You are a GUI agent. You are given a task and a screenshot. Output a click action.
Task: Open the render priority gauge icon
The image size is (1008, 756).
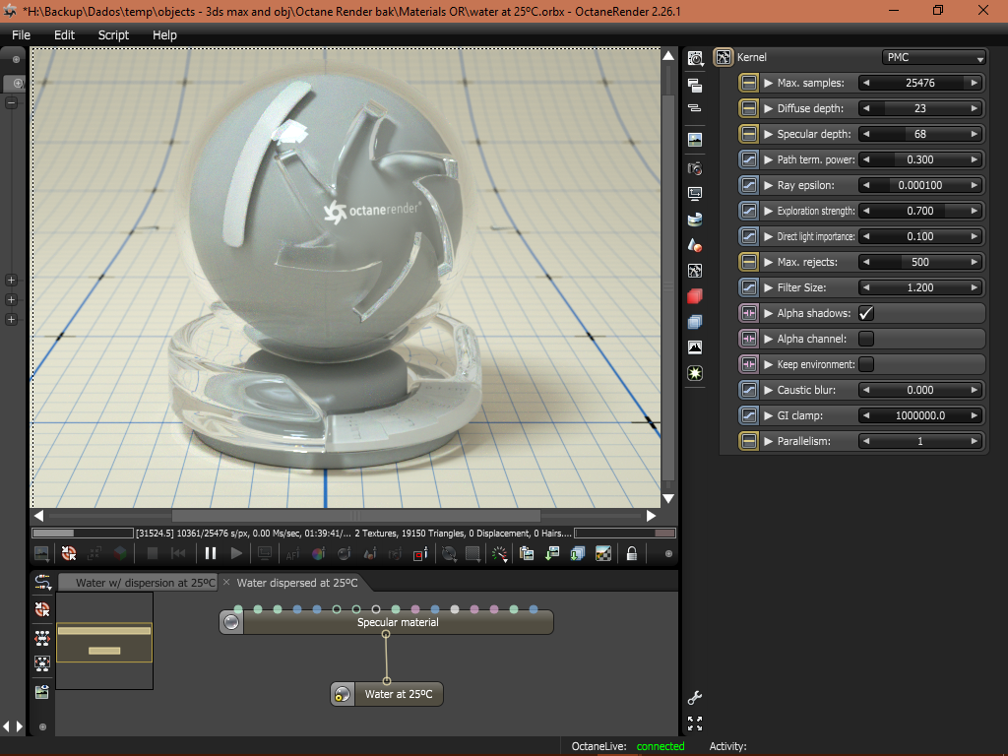pos(499,553)
